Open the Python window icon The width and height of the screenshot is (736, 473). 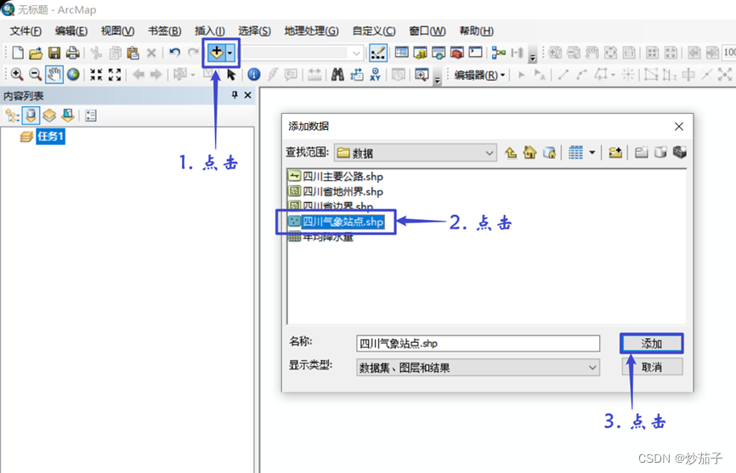coord(475,52)
